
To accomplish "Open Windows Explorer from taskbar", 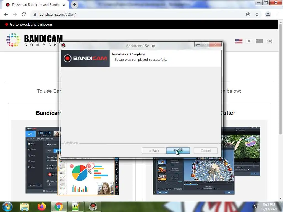I will pos(25,206).
